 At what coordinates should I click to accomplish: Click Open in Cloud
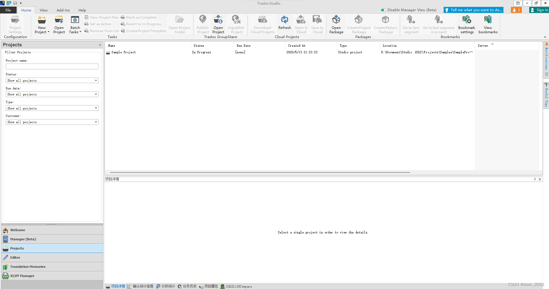(301, 25)
